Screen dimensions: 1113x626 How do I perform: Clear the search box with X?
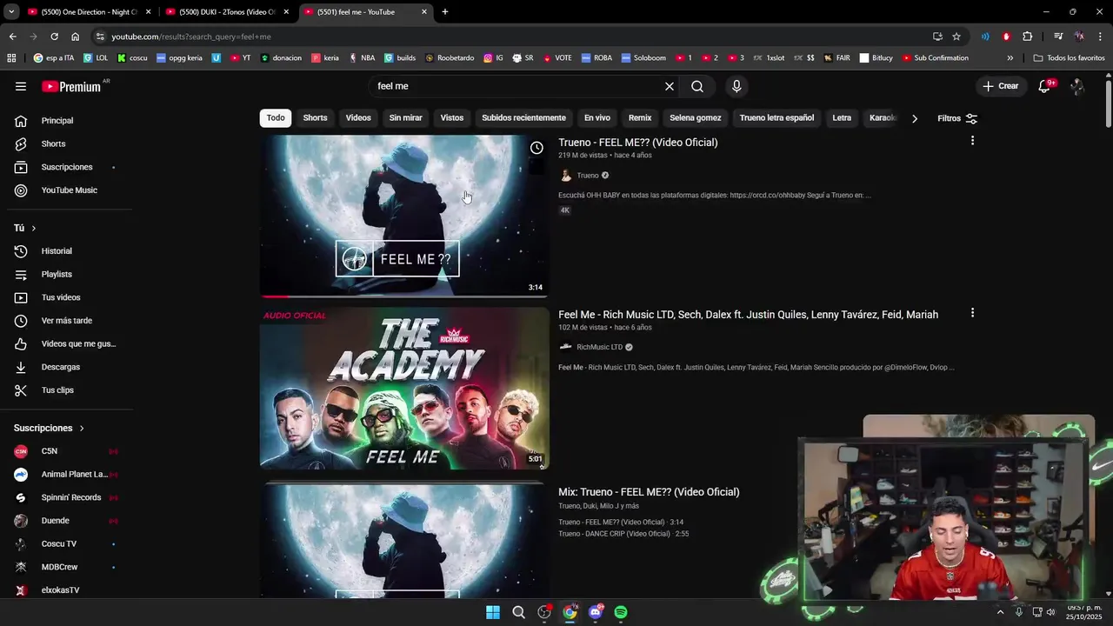click(x=669, y=86)
